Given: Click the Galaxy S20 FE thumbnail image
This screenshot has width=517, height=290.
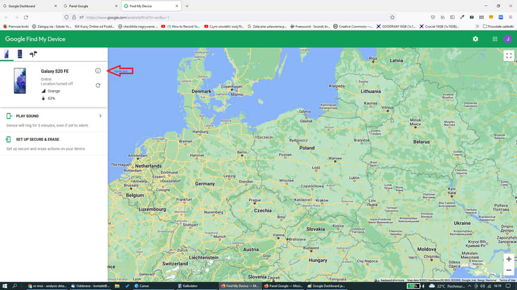Looking at the screenshot, I should (x=20, y=81).
